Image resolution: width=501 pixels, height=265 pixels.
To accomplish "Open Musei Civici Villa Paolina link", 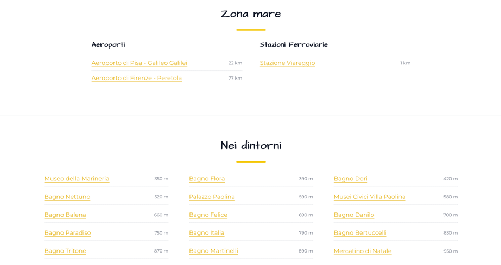I will pos(369,197).
